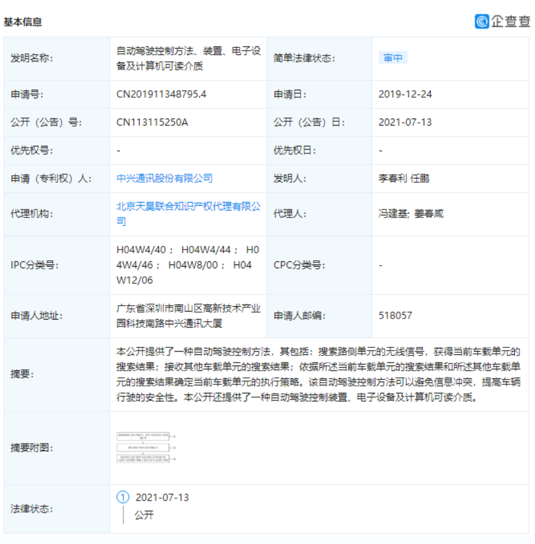The height and width of the screenshot is (544, 535).
Task: Click the 基本信息 section heading
Action: click(22, 22)
